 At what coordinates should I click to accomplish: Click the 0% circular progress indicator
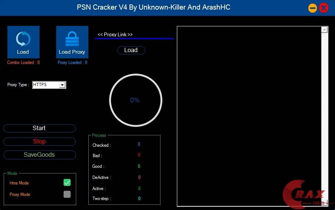(x=136, y=100)
